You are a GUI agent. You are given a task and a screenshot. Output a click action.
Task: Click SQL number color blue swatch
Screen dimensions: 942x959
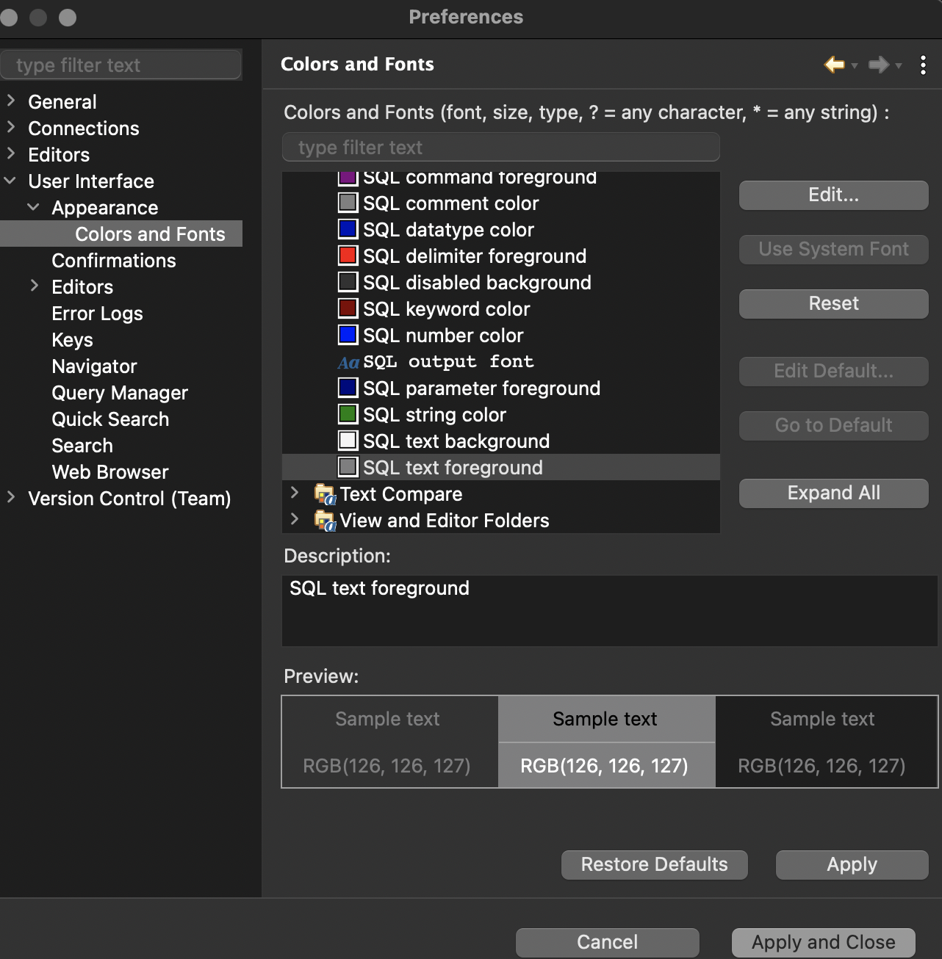coord(348,335)
